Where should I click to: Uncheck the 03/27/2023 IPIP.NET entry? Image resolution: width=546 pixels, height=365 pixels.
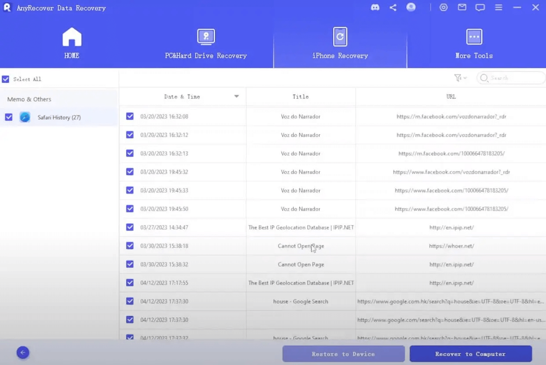click(130, 227)
